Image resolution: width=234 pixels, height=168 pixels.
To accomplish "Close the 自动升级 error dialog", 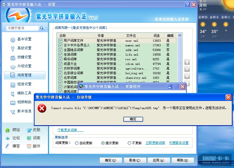I will tap(228, 97).
